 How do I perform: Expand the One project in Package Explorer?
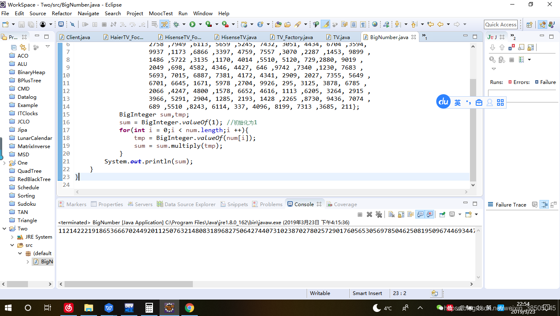pos(4,163)
